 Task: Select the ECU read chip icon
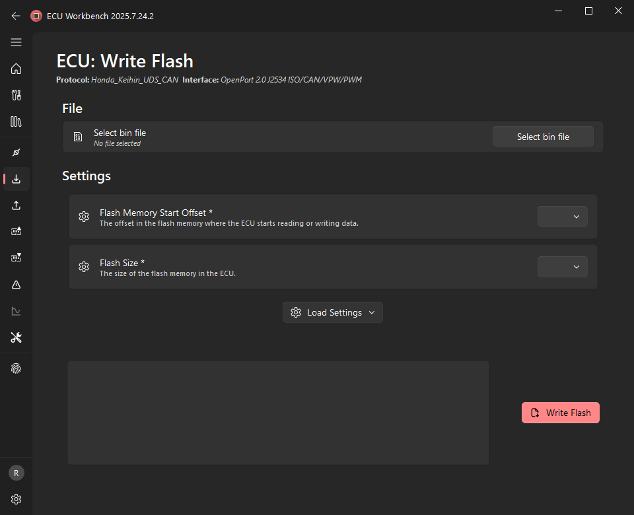(16, 231)
